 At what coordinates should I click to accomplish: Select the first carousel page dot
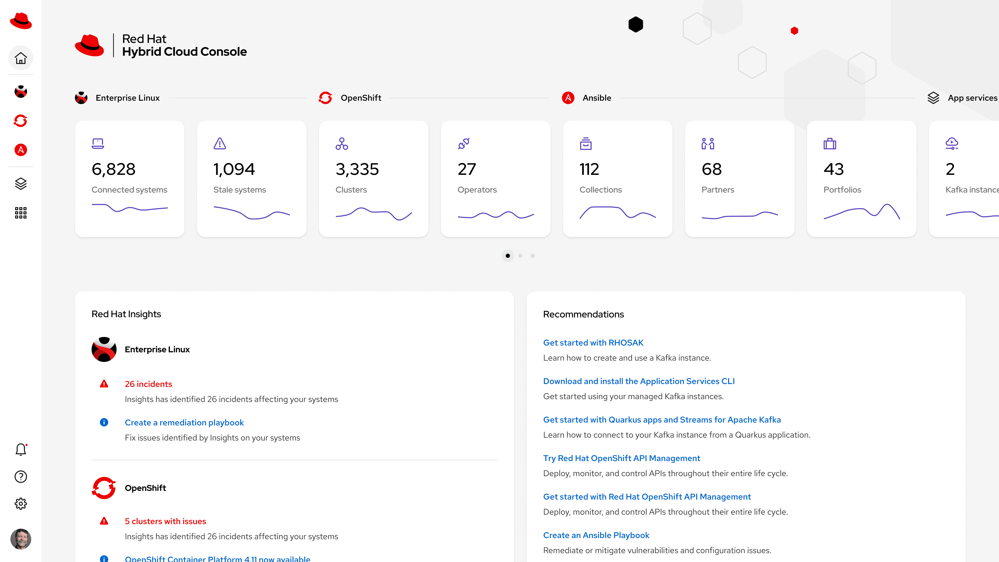point(508,256)
